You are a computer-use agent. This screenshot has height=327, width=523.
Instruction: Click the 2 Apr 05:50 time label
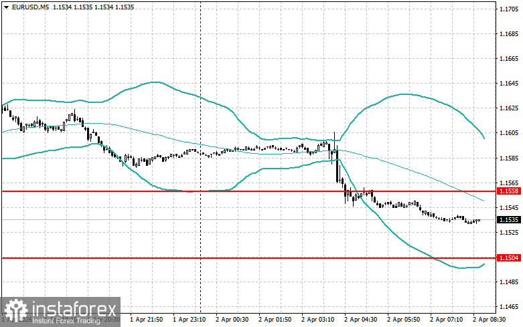(404, 320)
